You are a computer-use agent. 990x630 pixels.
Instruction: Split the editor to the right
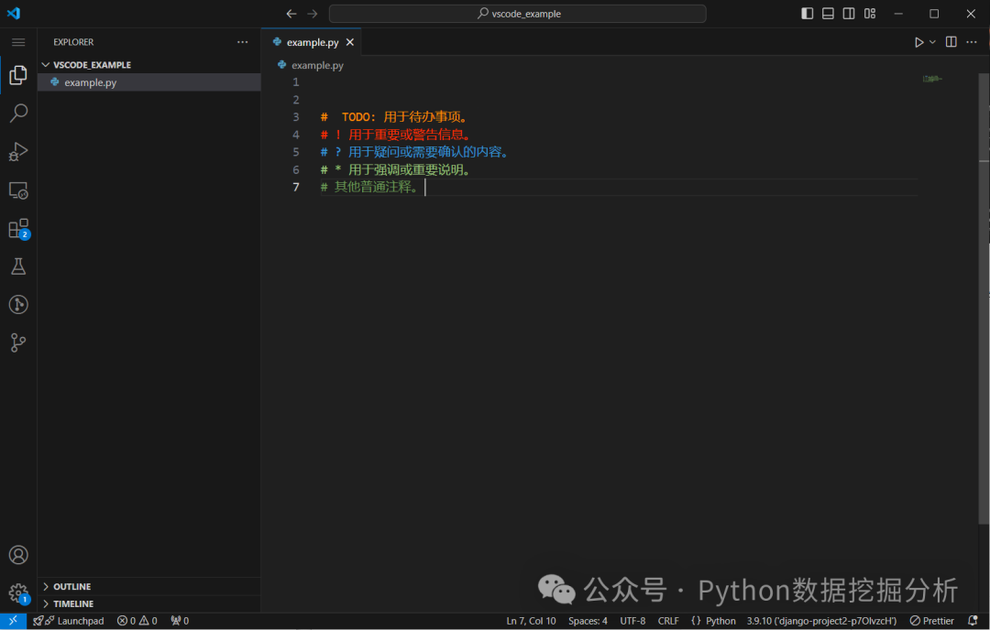click(951, 42)
